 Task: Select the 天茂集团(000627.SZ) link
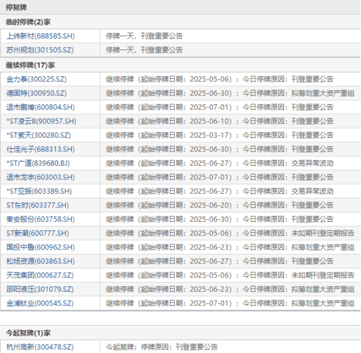40,275
